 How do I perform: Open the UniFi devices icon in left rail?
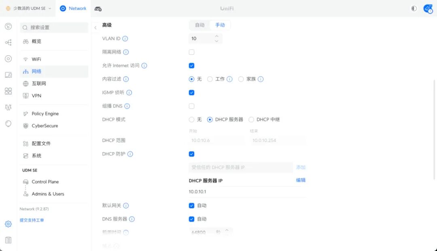pyautogui.click(x=8, y=59)
